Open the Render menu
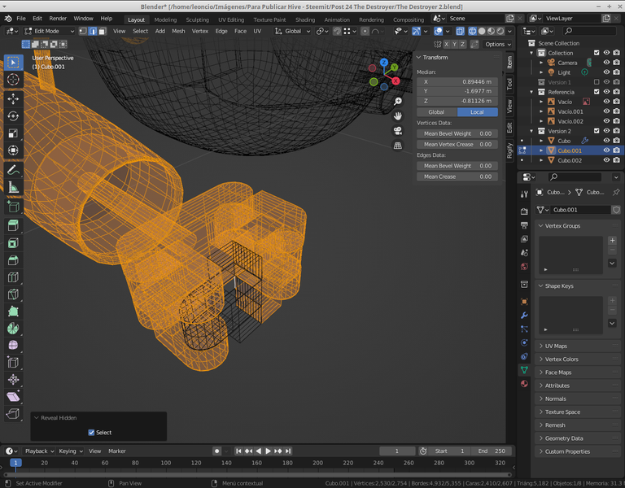The height and width of the screenshot is (488, 625). [58, 19]
